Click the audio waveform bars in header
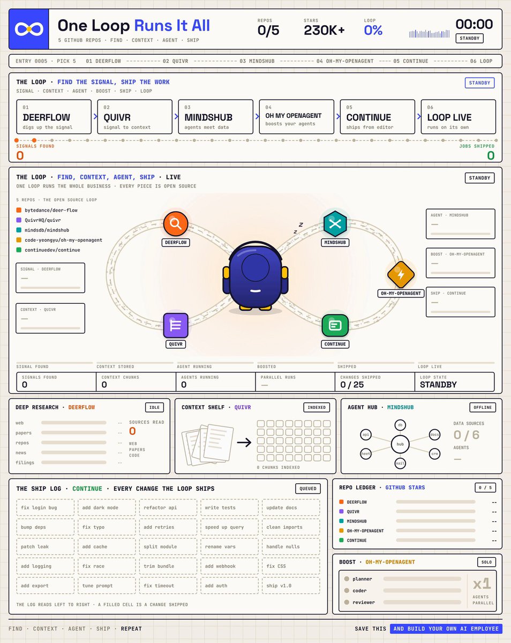 tap(429, 33)
